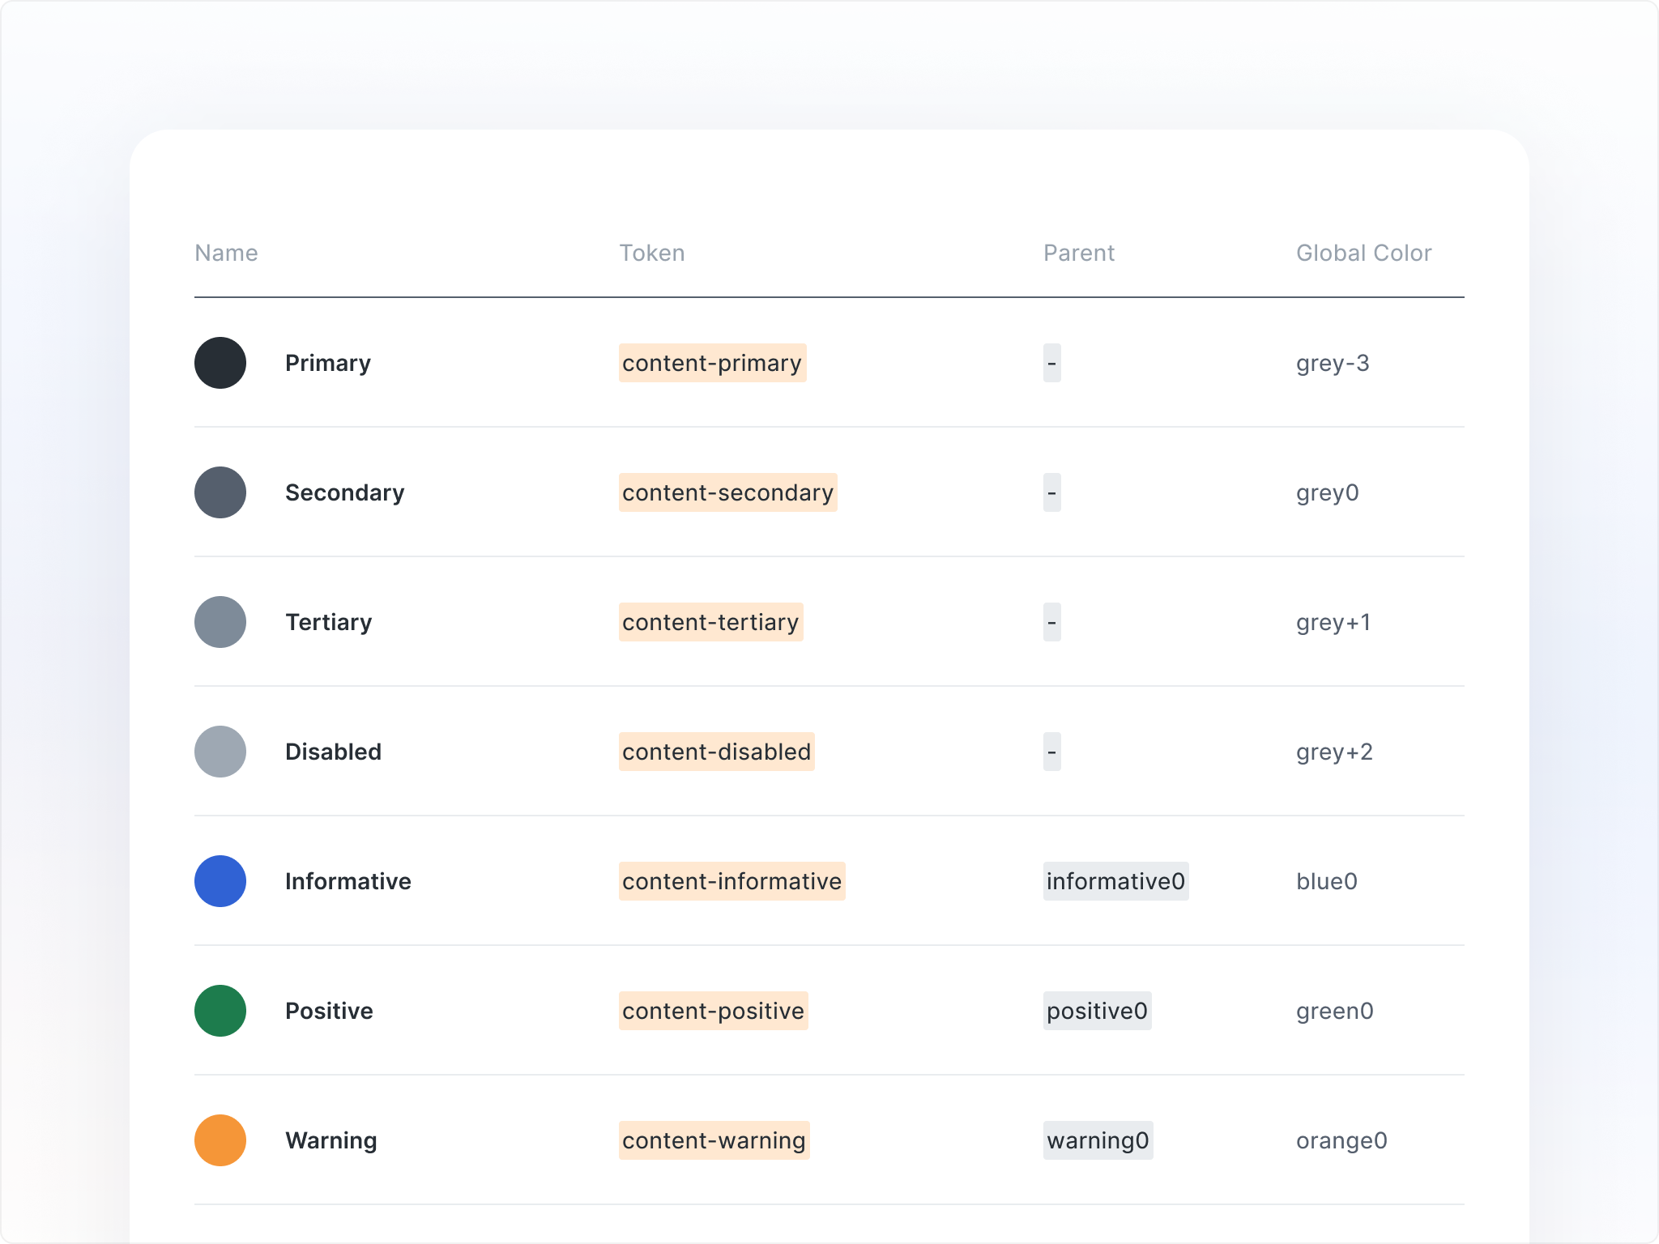1659x1244 pixels.
Task: Select the content-secondary token label
Action: 727,492
